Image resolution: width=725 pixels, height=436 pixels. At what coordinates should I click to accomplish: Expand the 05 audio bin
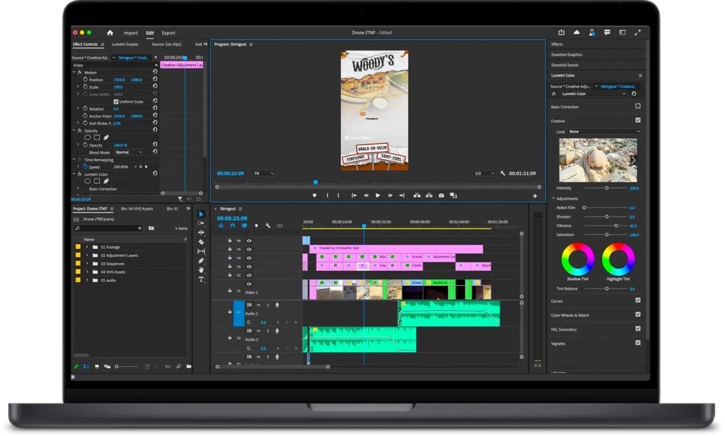point(87,280)
